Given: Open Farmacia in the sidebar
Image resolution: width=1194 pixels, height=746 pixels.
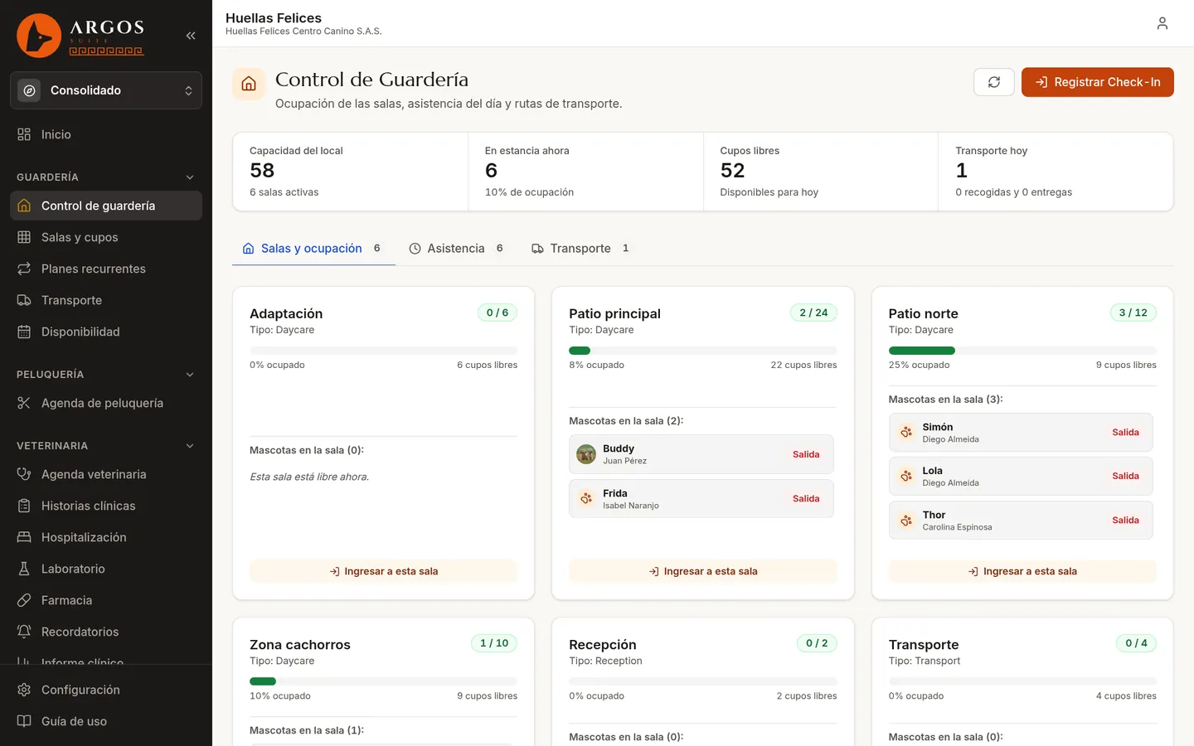Looking at the screenshot, I should pos(106,600).
